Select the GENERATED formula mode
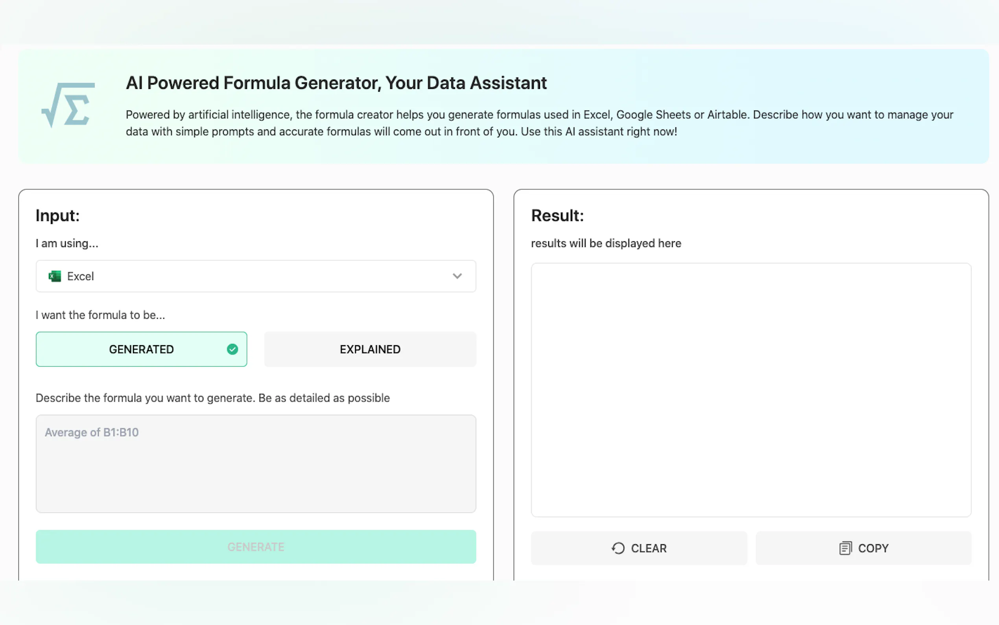 point(141,349)
